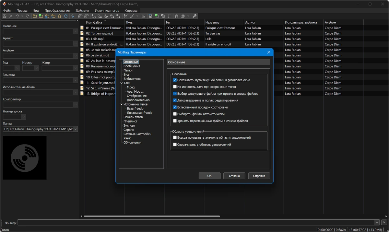Select 'Mpeg' under Теги in the tree
This screenshot has height=232, width=389.
131,87
